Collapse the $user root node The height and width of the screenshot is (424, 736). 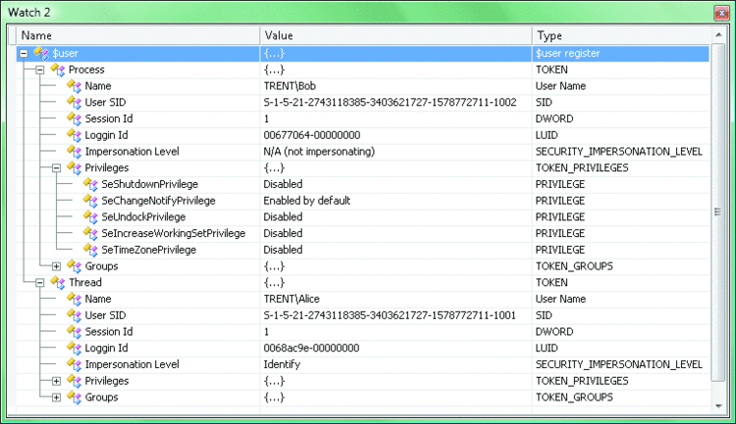[24, 54]
